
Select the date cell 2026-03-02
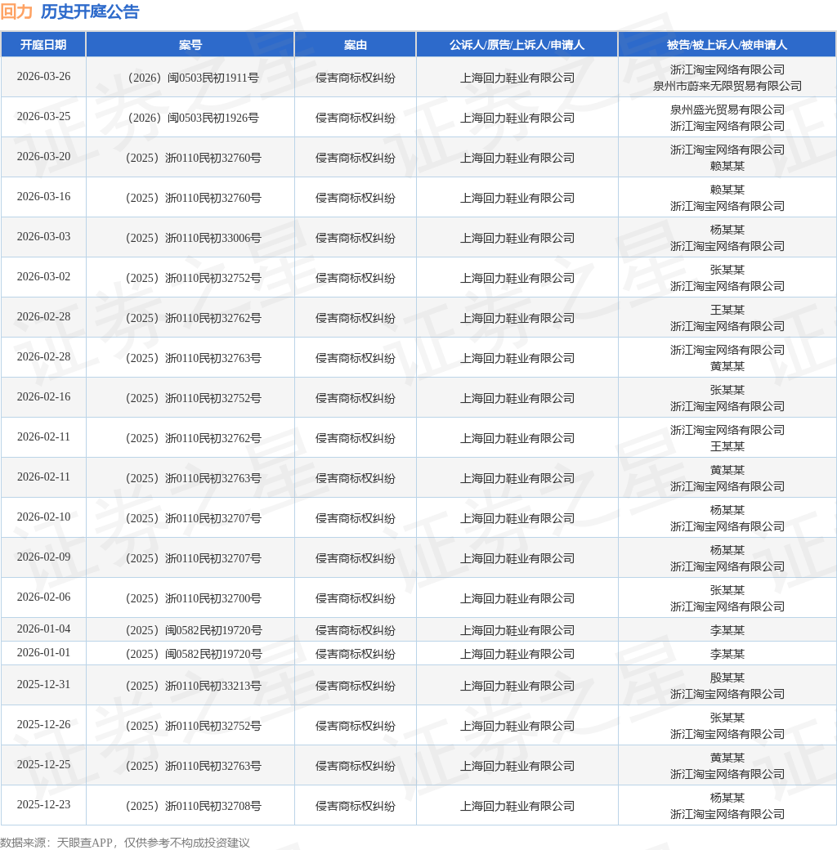click(43, 277)
